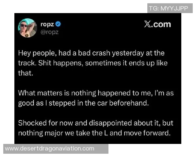Click the @ropz handle

(x=49, y=32)
